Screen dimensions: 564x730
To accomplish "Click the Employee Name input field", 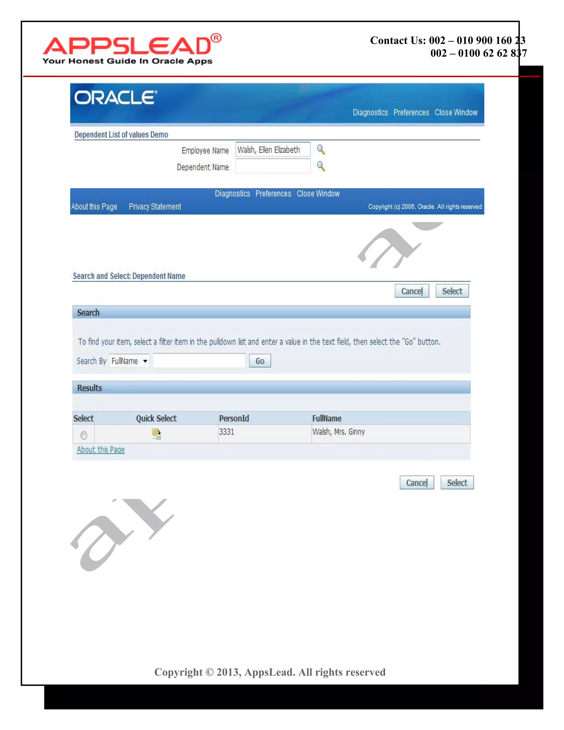I will [x=273, y=150].
